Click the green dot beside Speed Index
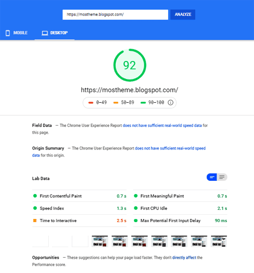Screen dimensions: 254x273 (35, 208)
